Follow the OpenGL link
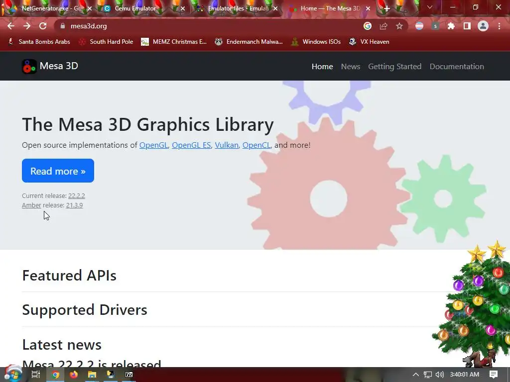 coord(153,145)
